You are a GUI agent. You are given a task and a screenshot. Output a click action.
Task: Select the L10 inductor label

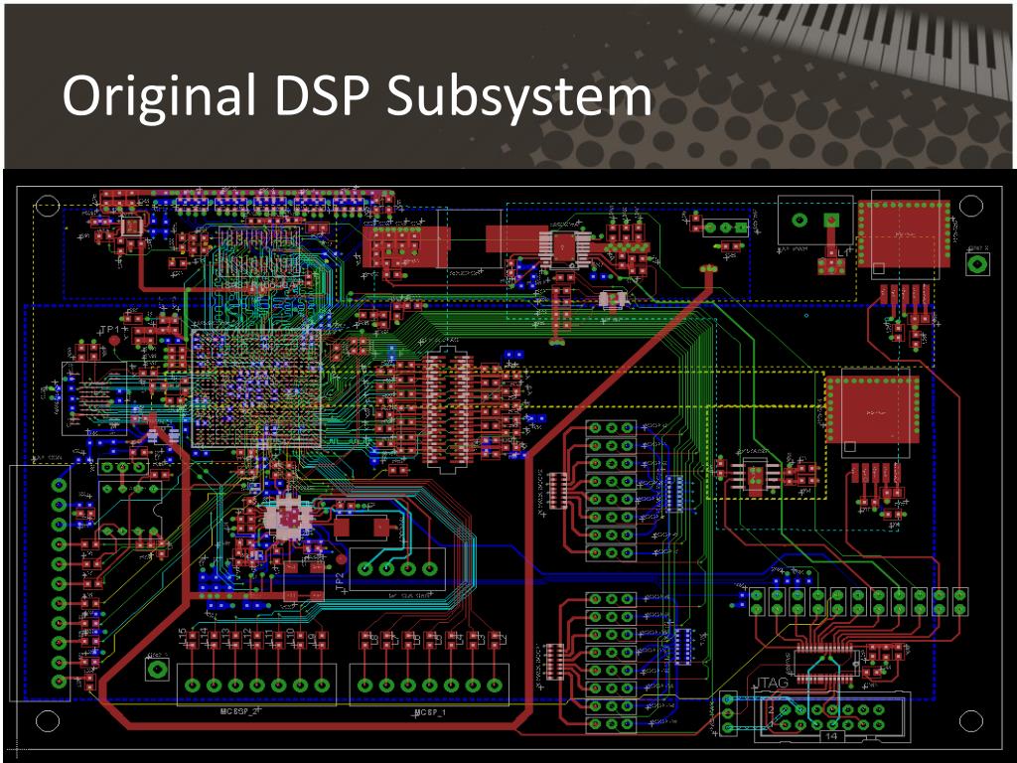point(290,637)
